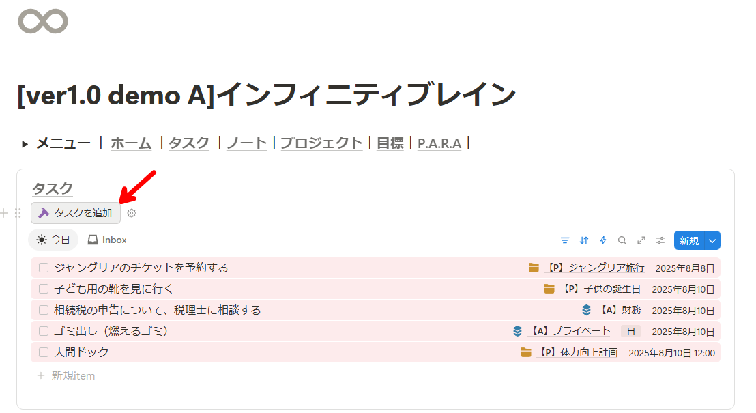Select the 今日 view tab
This screenshot has width=756, height=413.
point(53,240)
